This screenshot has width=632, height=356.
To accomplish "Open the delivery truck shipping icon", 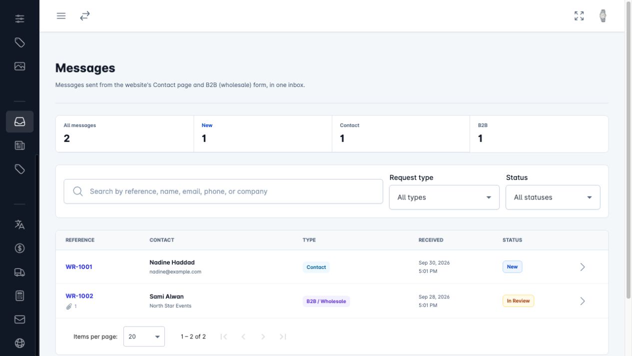I will (x=19, y=272).
